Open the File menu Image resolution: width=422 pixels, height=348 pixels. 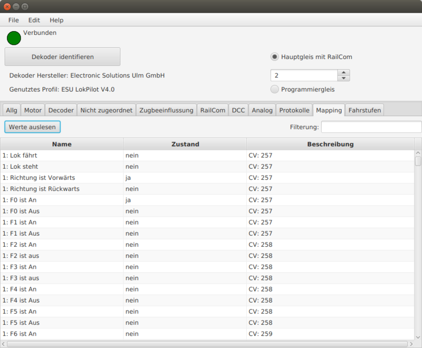pyautogui.click(x=13, y=20)
